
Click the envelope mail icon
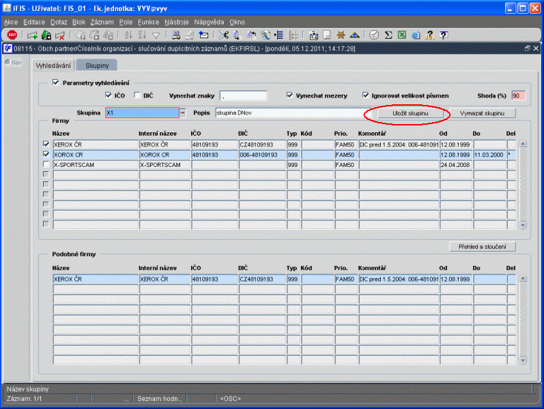click(203, 35)
